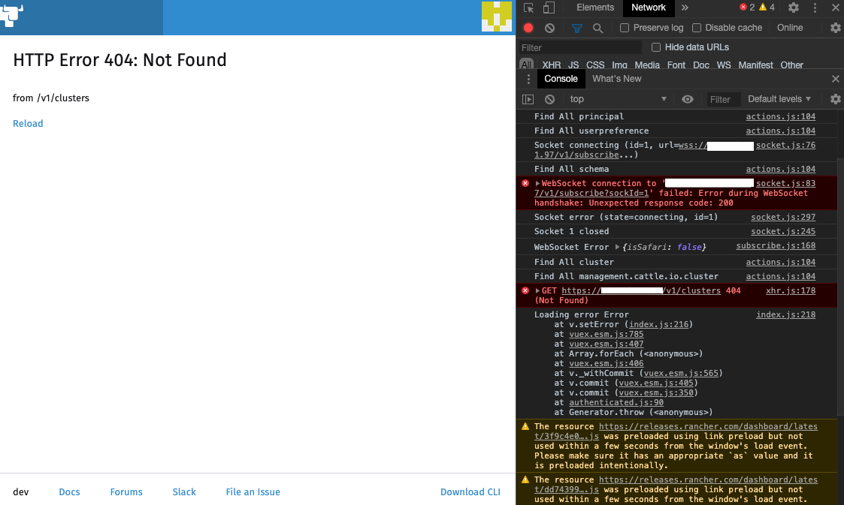Open subscribe.js:168 source link

pyautogui.click(x=776, y=246)
